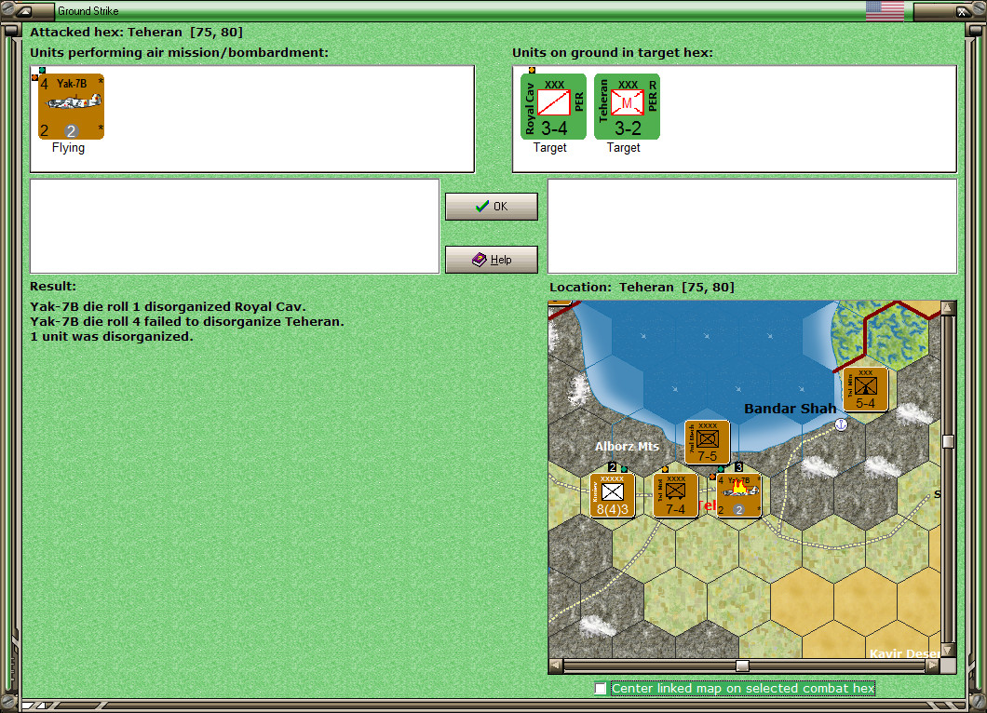
Task: Click the burning Yak-7B counter on Teheran hex
Action: (739, 495)
